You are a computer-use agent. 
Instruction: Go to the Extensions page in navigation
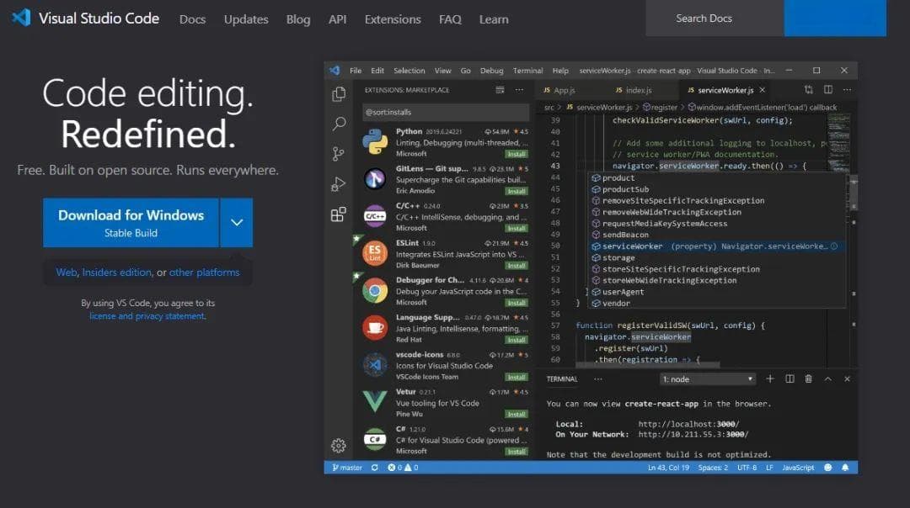393,19
